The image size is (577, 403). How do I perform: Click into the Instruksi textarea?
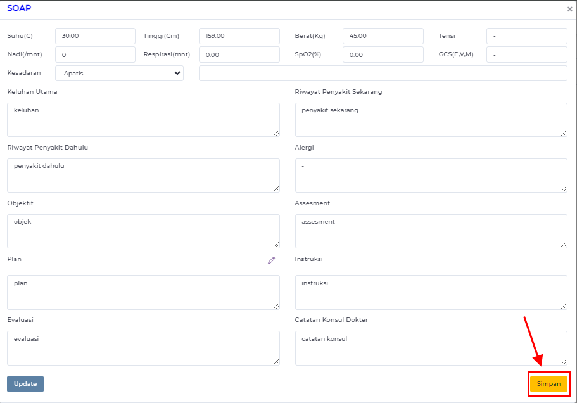click(431, 292)
